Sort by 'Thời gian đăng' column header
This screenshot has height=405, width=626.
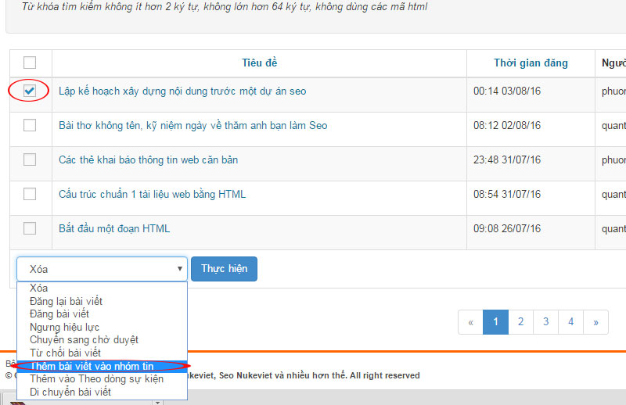pyautogui.click(x=531, y=63)
